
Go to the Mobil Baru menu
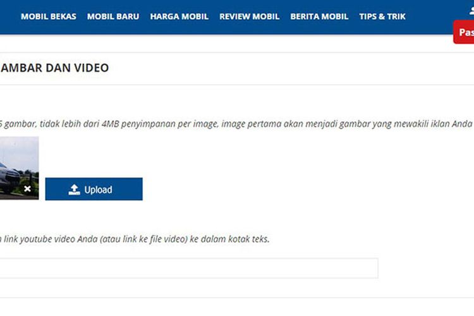[x=113, y=16]
